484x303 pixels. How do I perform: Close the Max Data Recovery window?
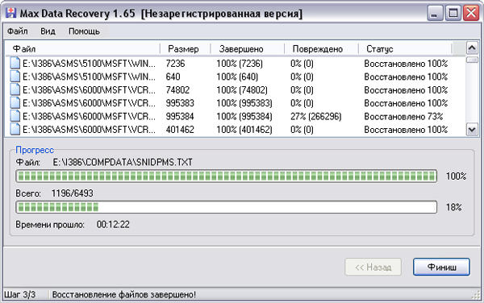click(471, 13)
